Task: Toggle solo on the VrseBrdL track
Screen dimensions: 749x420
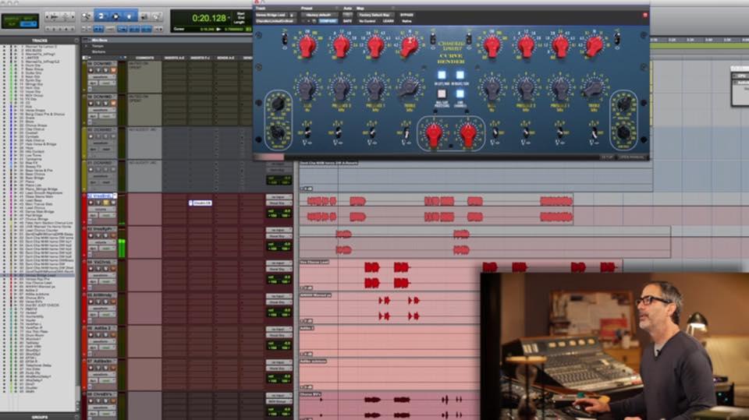Action: click(106, 203)
